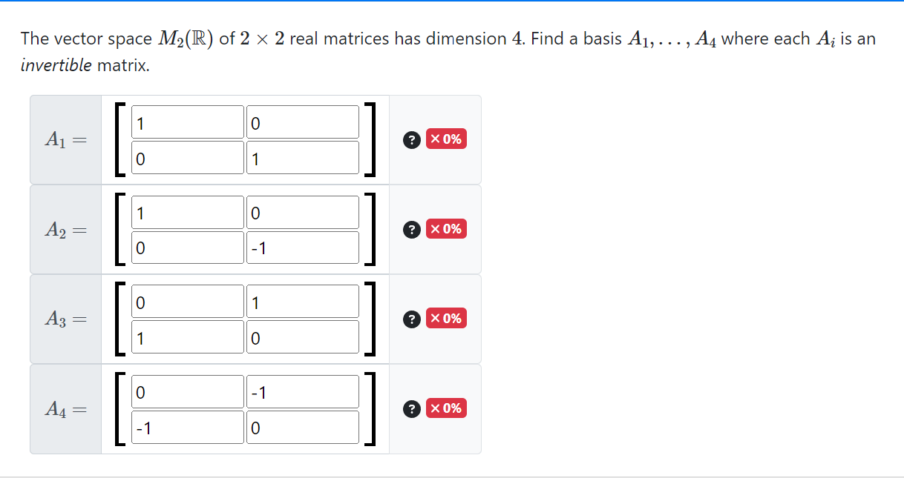Click the A3 row label area
Image resolution: width=904 pixels, height=478 pixels.
click(65, 319)
